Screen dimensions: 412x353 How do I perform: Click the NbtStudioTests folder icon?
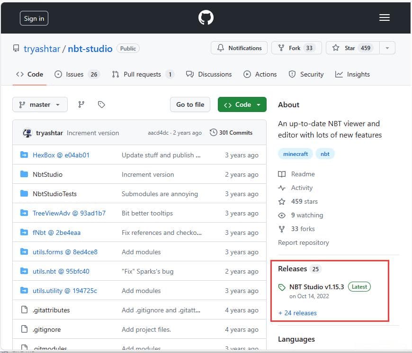(24, 194)
